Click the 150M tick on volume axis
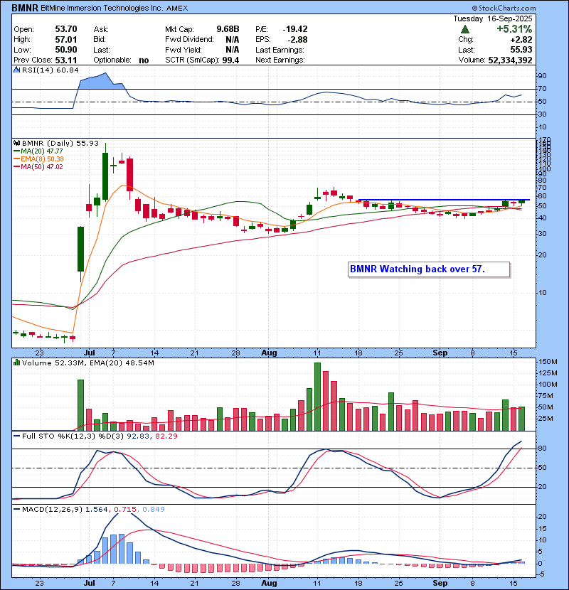This screenshot has width=569, height=590. tap(548, 362)
